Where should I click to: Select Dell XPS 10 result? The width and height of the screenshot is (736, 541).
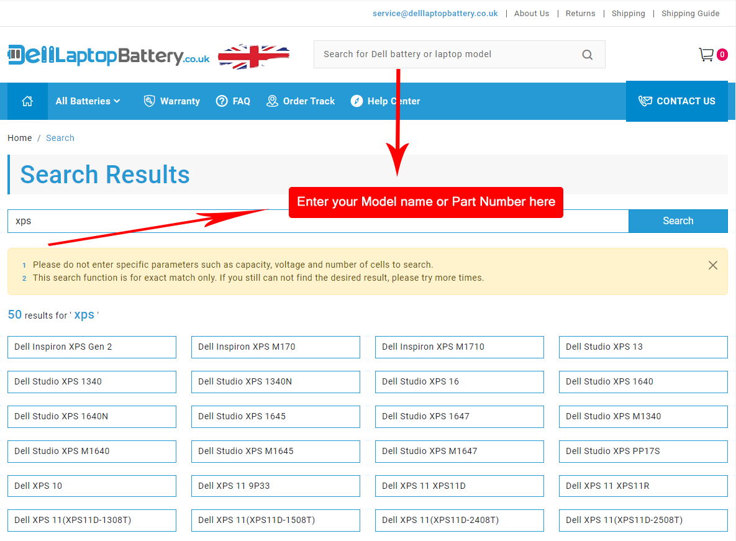pos(92,486)
